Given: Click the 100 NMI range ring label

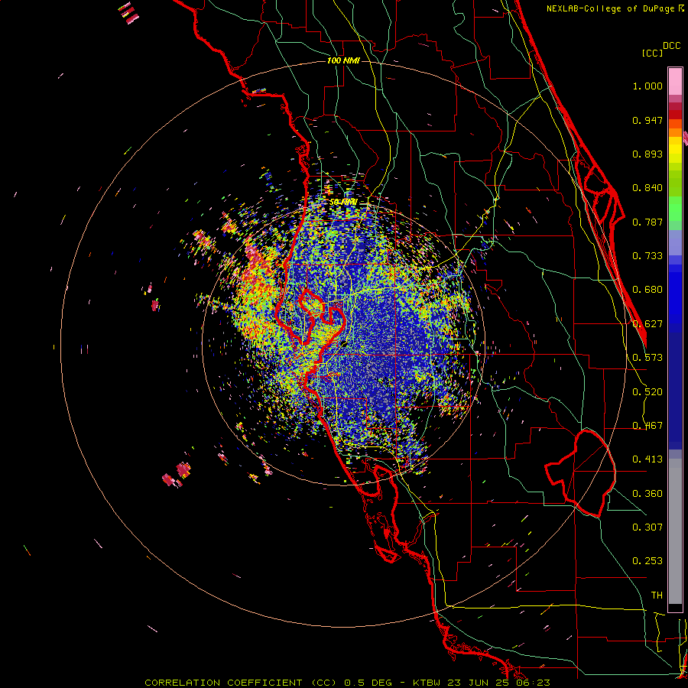Looking at the screenshot, I should coord(343,60).
